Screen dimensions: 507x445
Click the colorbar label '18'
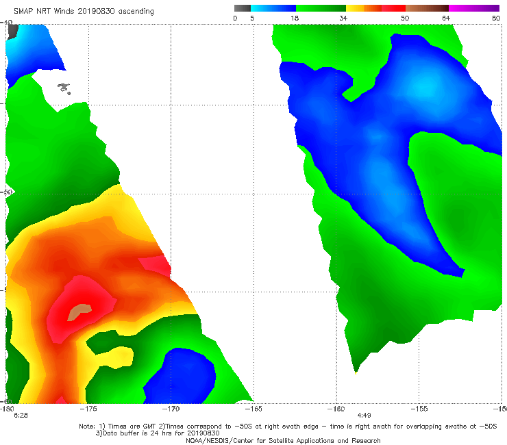pos(295,18)
